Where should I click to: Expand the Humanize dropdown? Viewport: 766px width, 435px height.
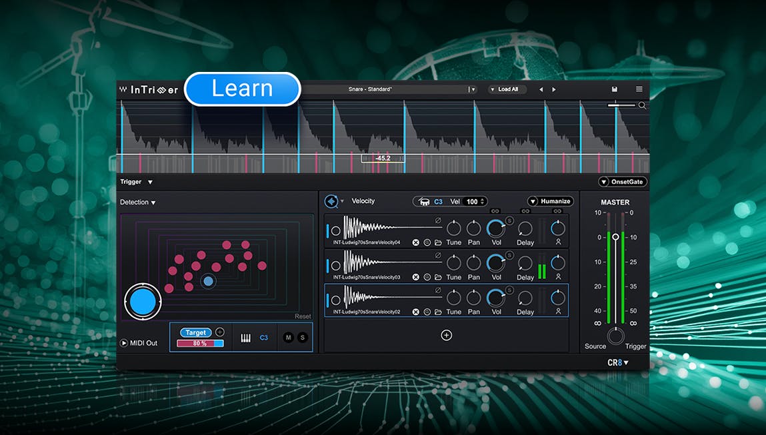click(551, 201)
